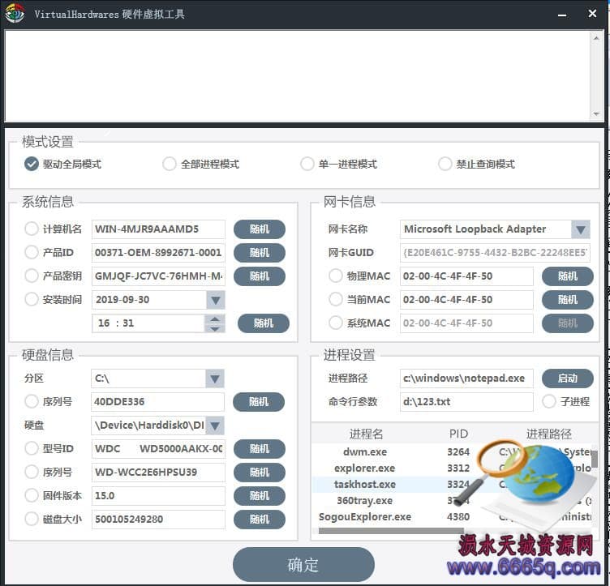Enable the 系统MAC radio button
Image resolution: width=610 pixels, height=586 pixels.
click(335, 323)
